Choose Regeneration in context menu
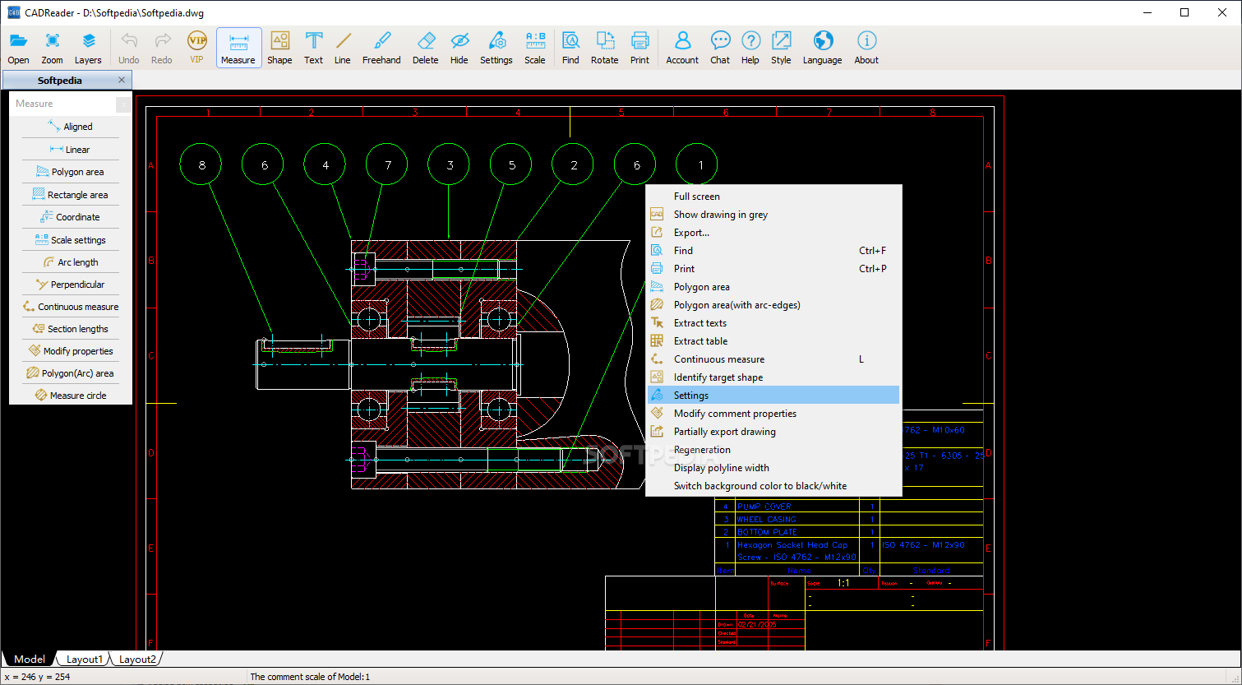The image size is (1242, 685). coord(773,450)
